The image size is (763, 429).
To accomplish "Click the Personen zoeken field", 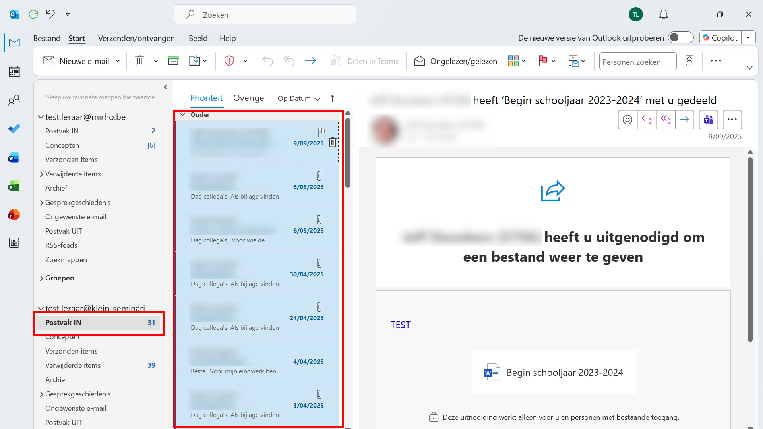I will pyautogui.click(x=637, y=62).
